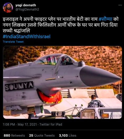124x139 pixels.
Task: View the 3,103 Likes list
Action: click(x=68, y=136)
